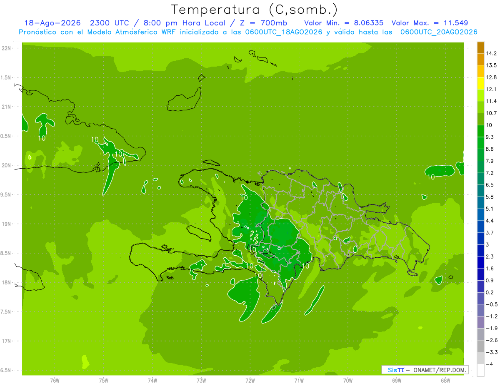This screenshot has height=386, width=500.
Task: Select "Valor Min. = 8.06335" text
Action: [x=344, y=23]
